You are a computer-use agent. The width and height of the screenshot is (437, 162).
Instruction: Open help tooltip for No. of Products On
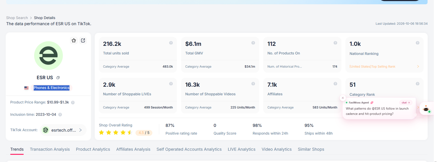coord(335,43)
